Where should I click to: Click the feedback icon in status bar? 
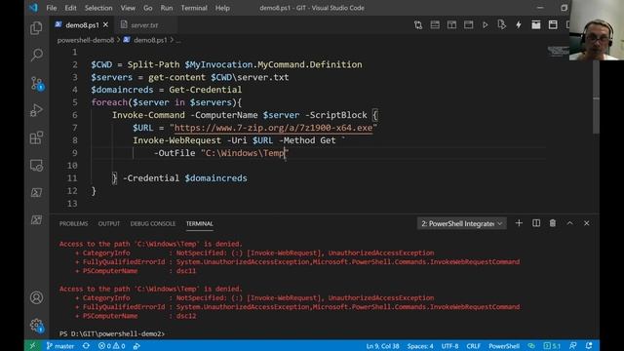(572, 346)
